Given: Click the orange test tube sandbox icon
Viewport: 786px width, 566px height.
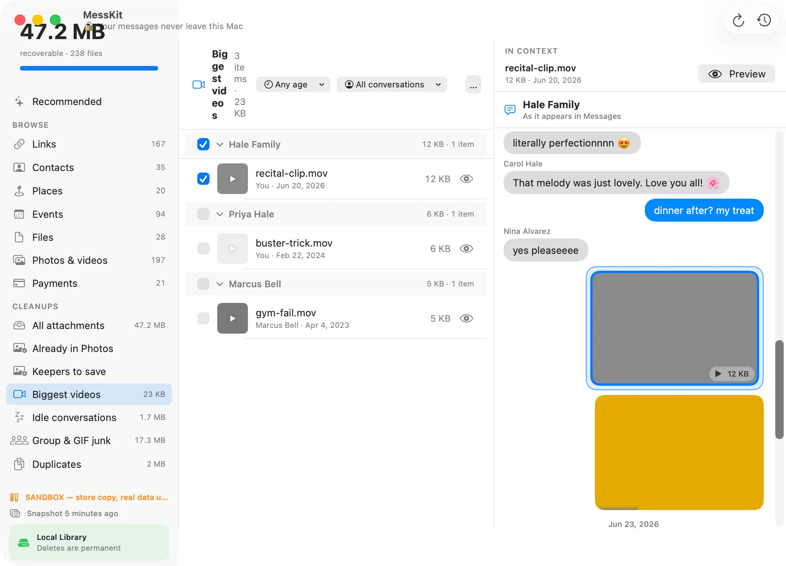Looking at the screenshot, I should point(14,497).
